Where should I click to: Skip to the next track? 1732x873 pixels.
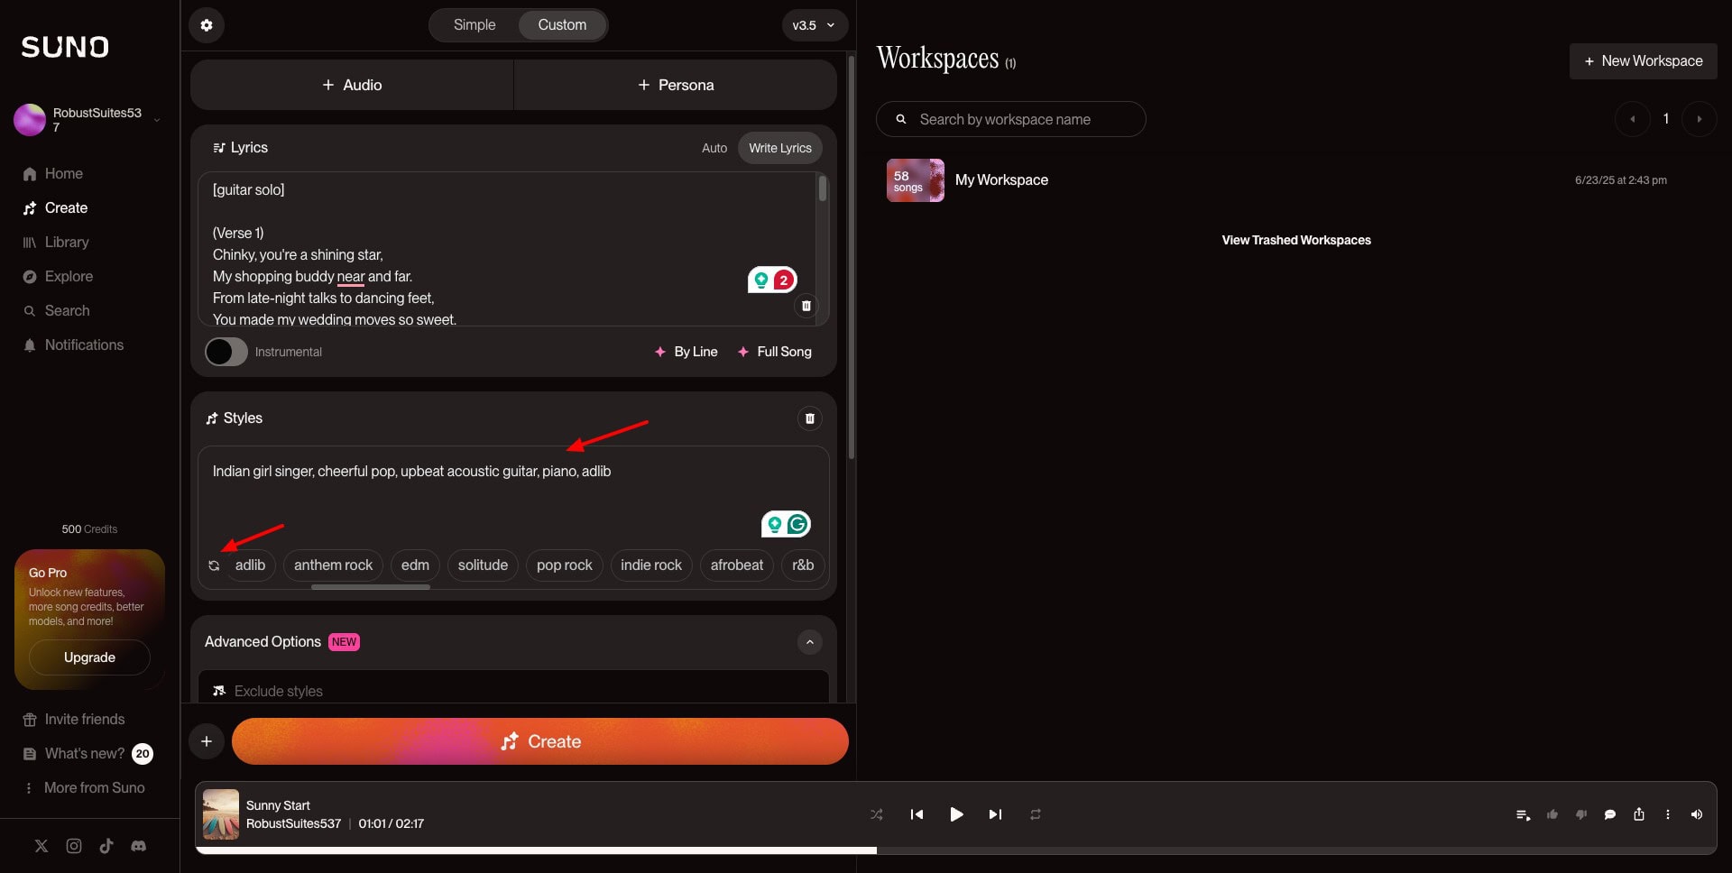click(995, 814)
